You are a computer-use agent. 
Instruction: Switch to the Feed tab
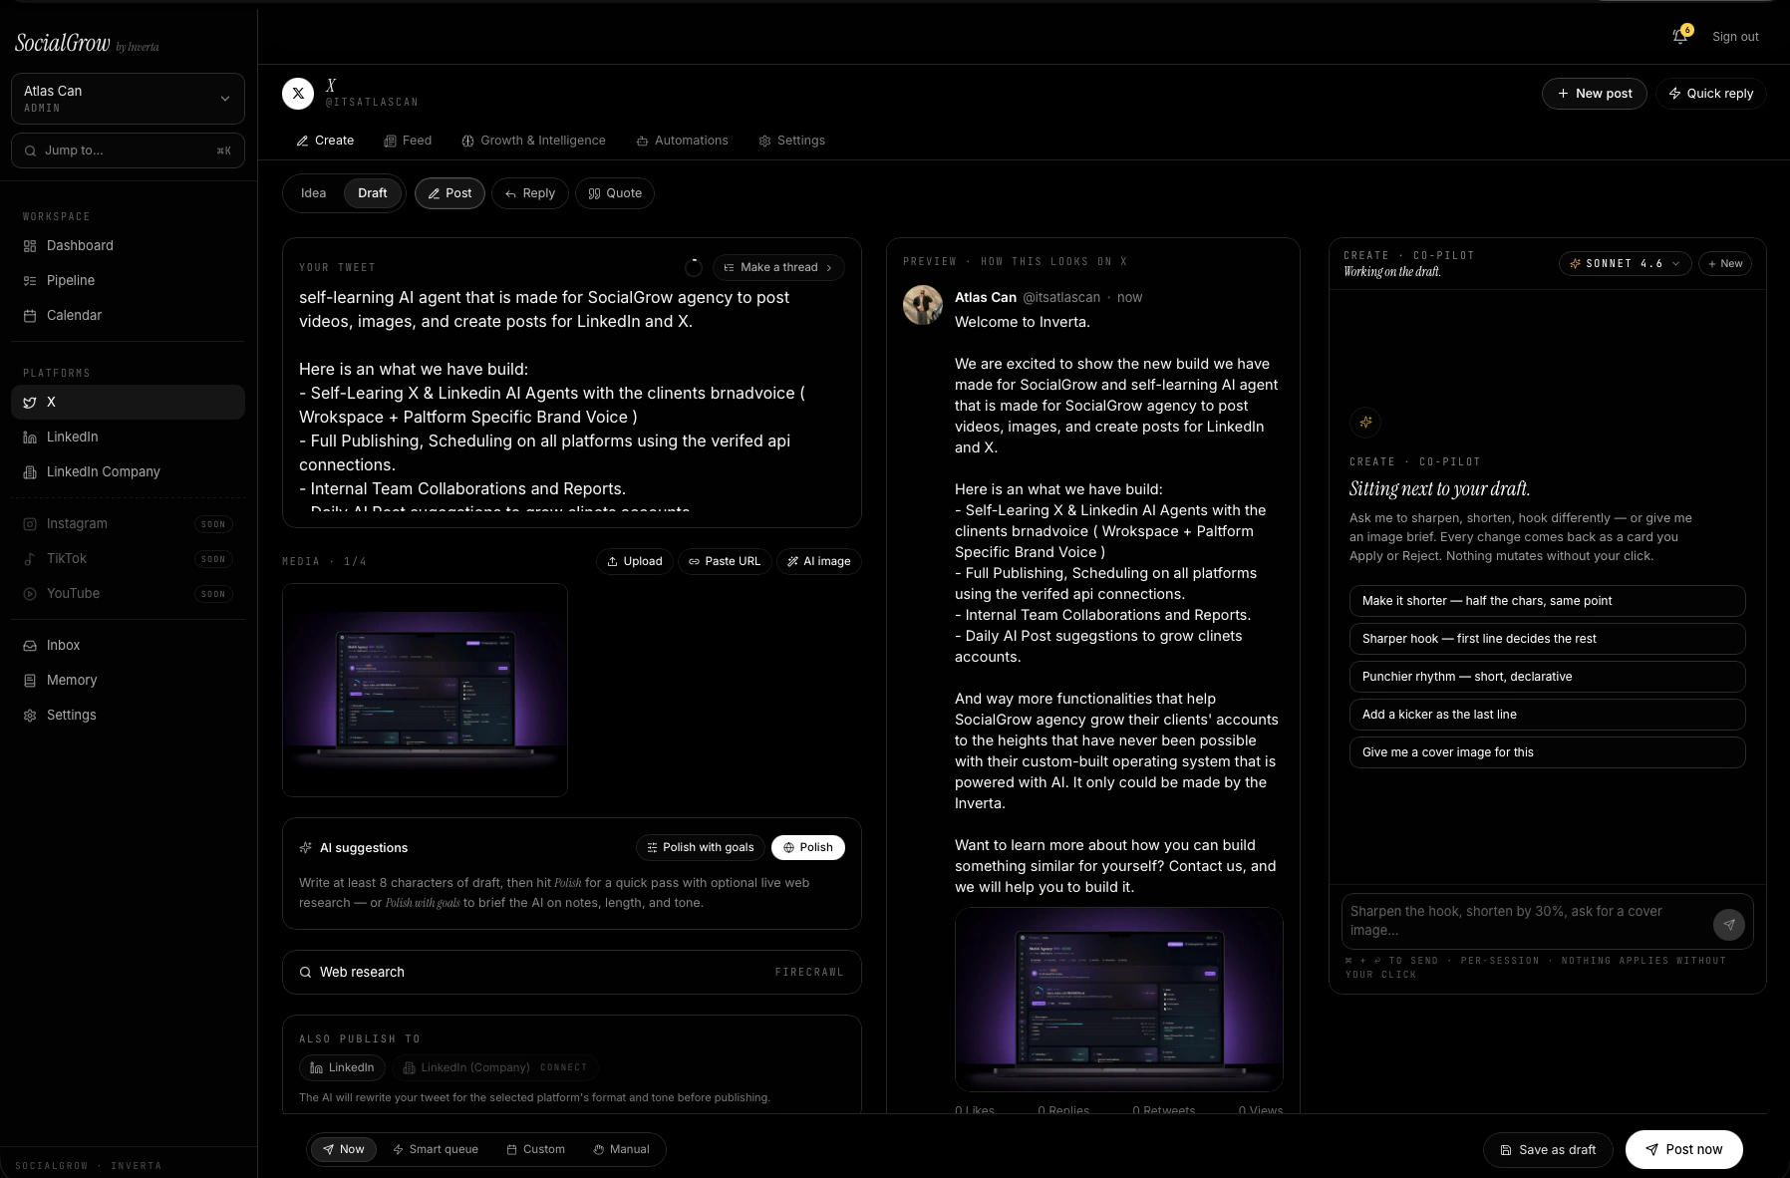tap(408, 141)
